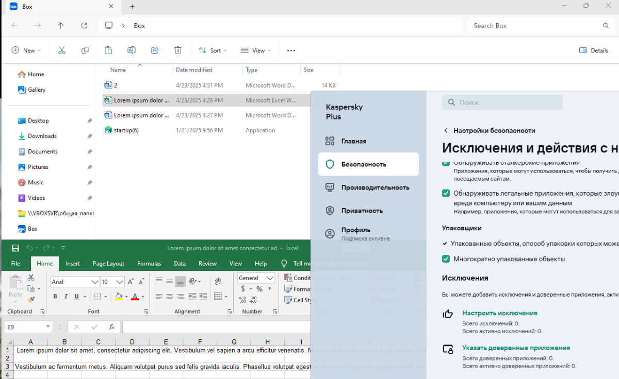Save the Excel workbook via floppy icon
Screen dimensions: 619x379
click(x=15, y=248)
